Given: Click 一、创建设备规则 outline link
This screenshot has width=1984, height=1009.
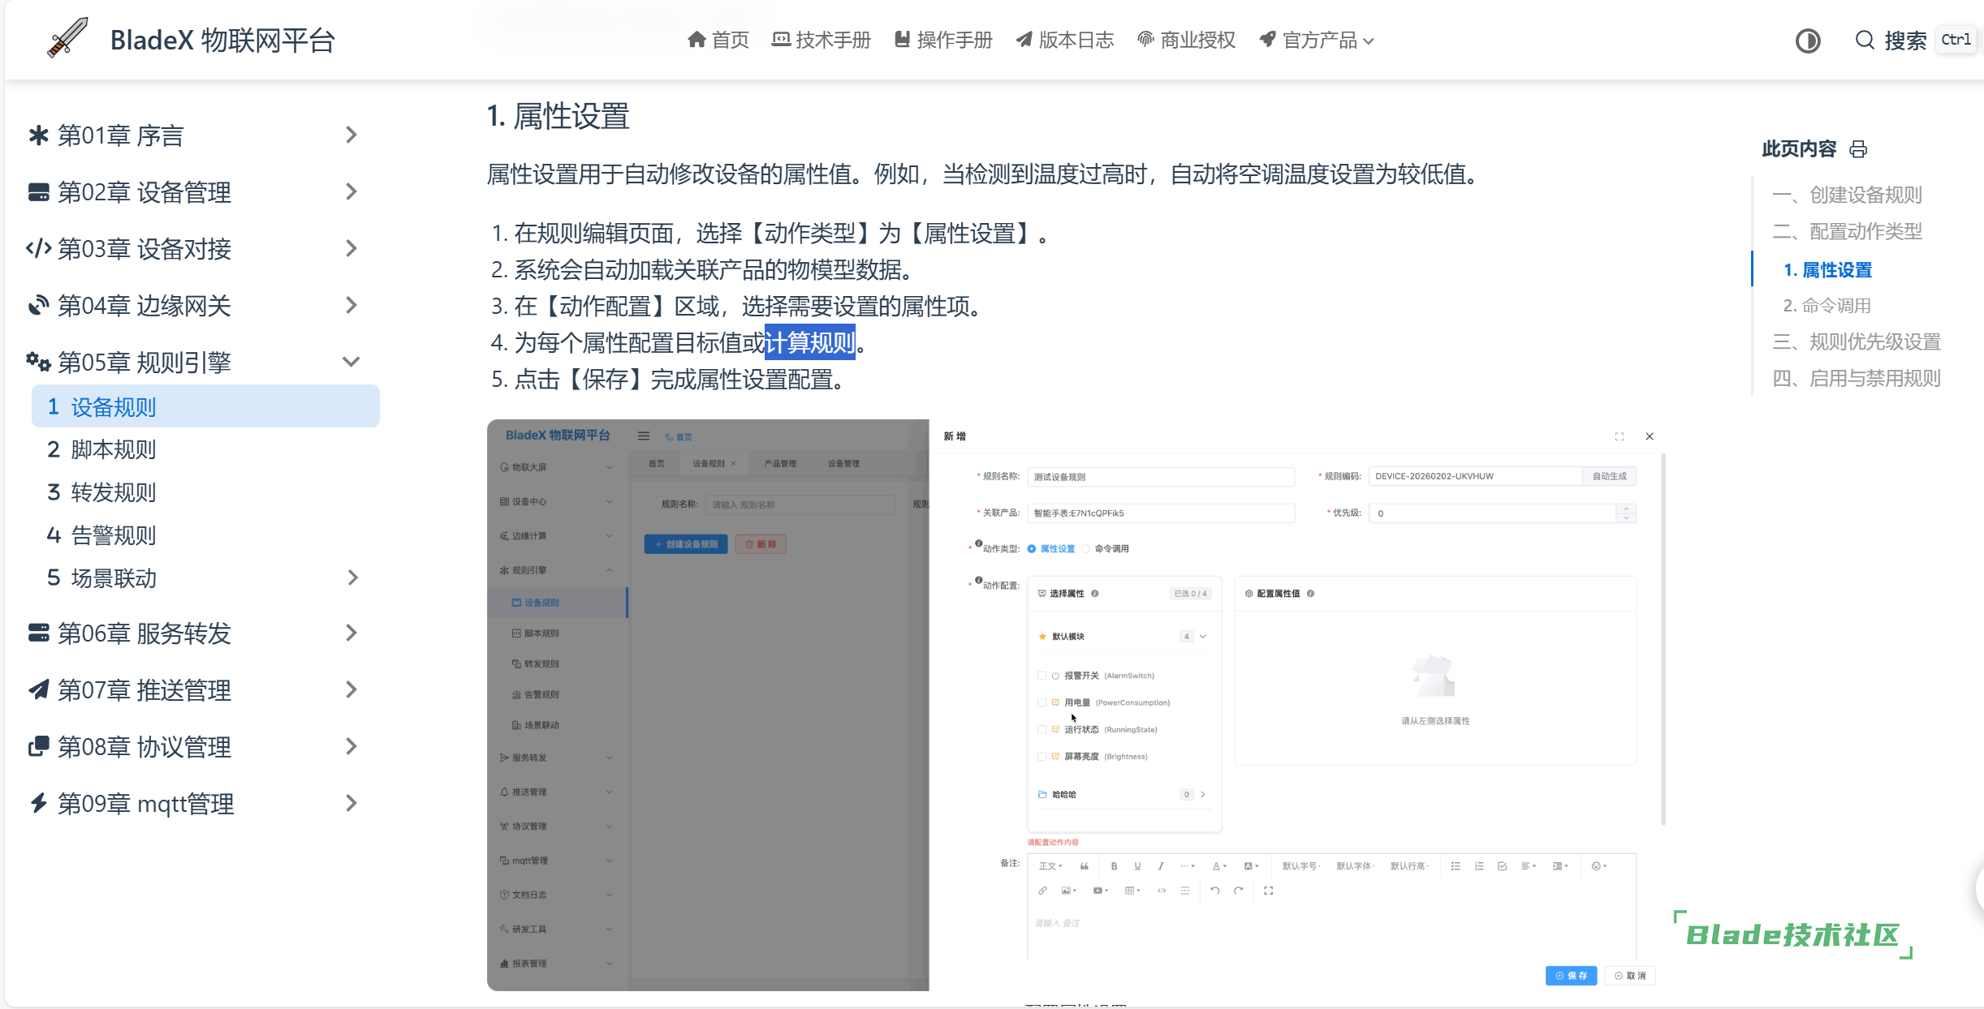Looking at the screenshot, I should (1847, 195).
